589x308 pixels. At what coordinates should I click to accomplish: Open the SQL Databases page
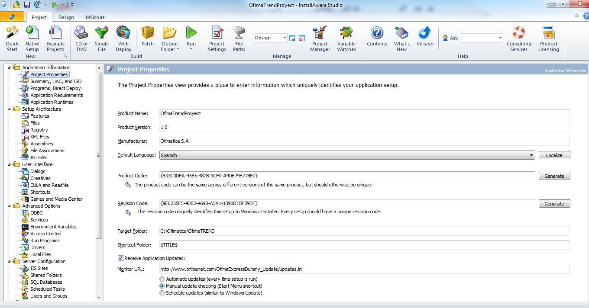click(x=46, y=282)
